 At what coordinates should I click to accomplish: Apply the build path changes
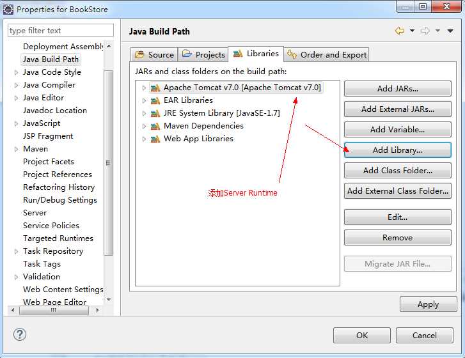(x=429, y=304)
